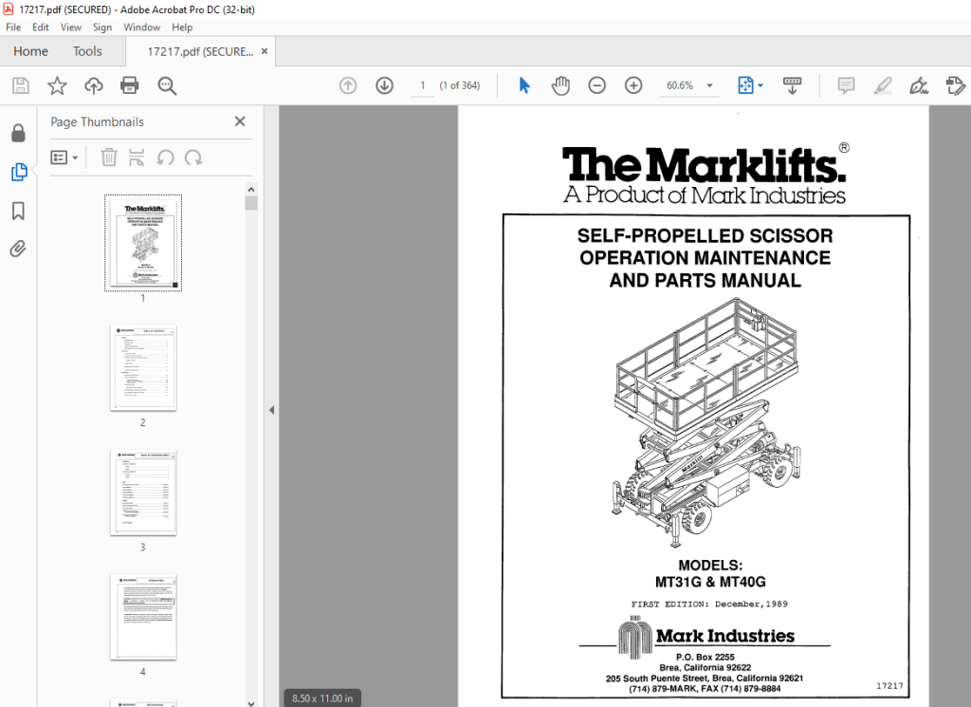Switch to the Tools tab
The width and height of the screenshot is (971, 707).
tap(87, 51)
